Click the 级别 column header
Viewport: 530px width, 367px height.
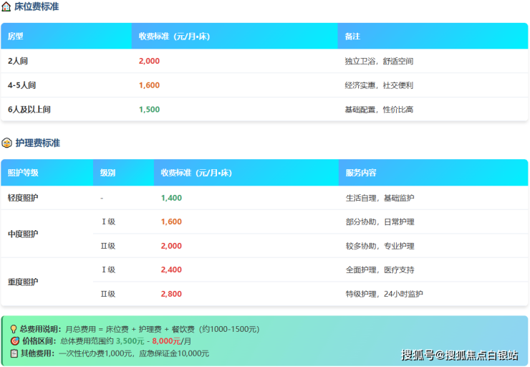tap(107, 173)
